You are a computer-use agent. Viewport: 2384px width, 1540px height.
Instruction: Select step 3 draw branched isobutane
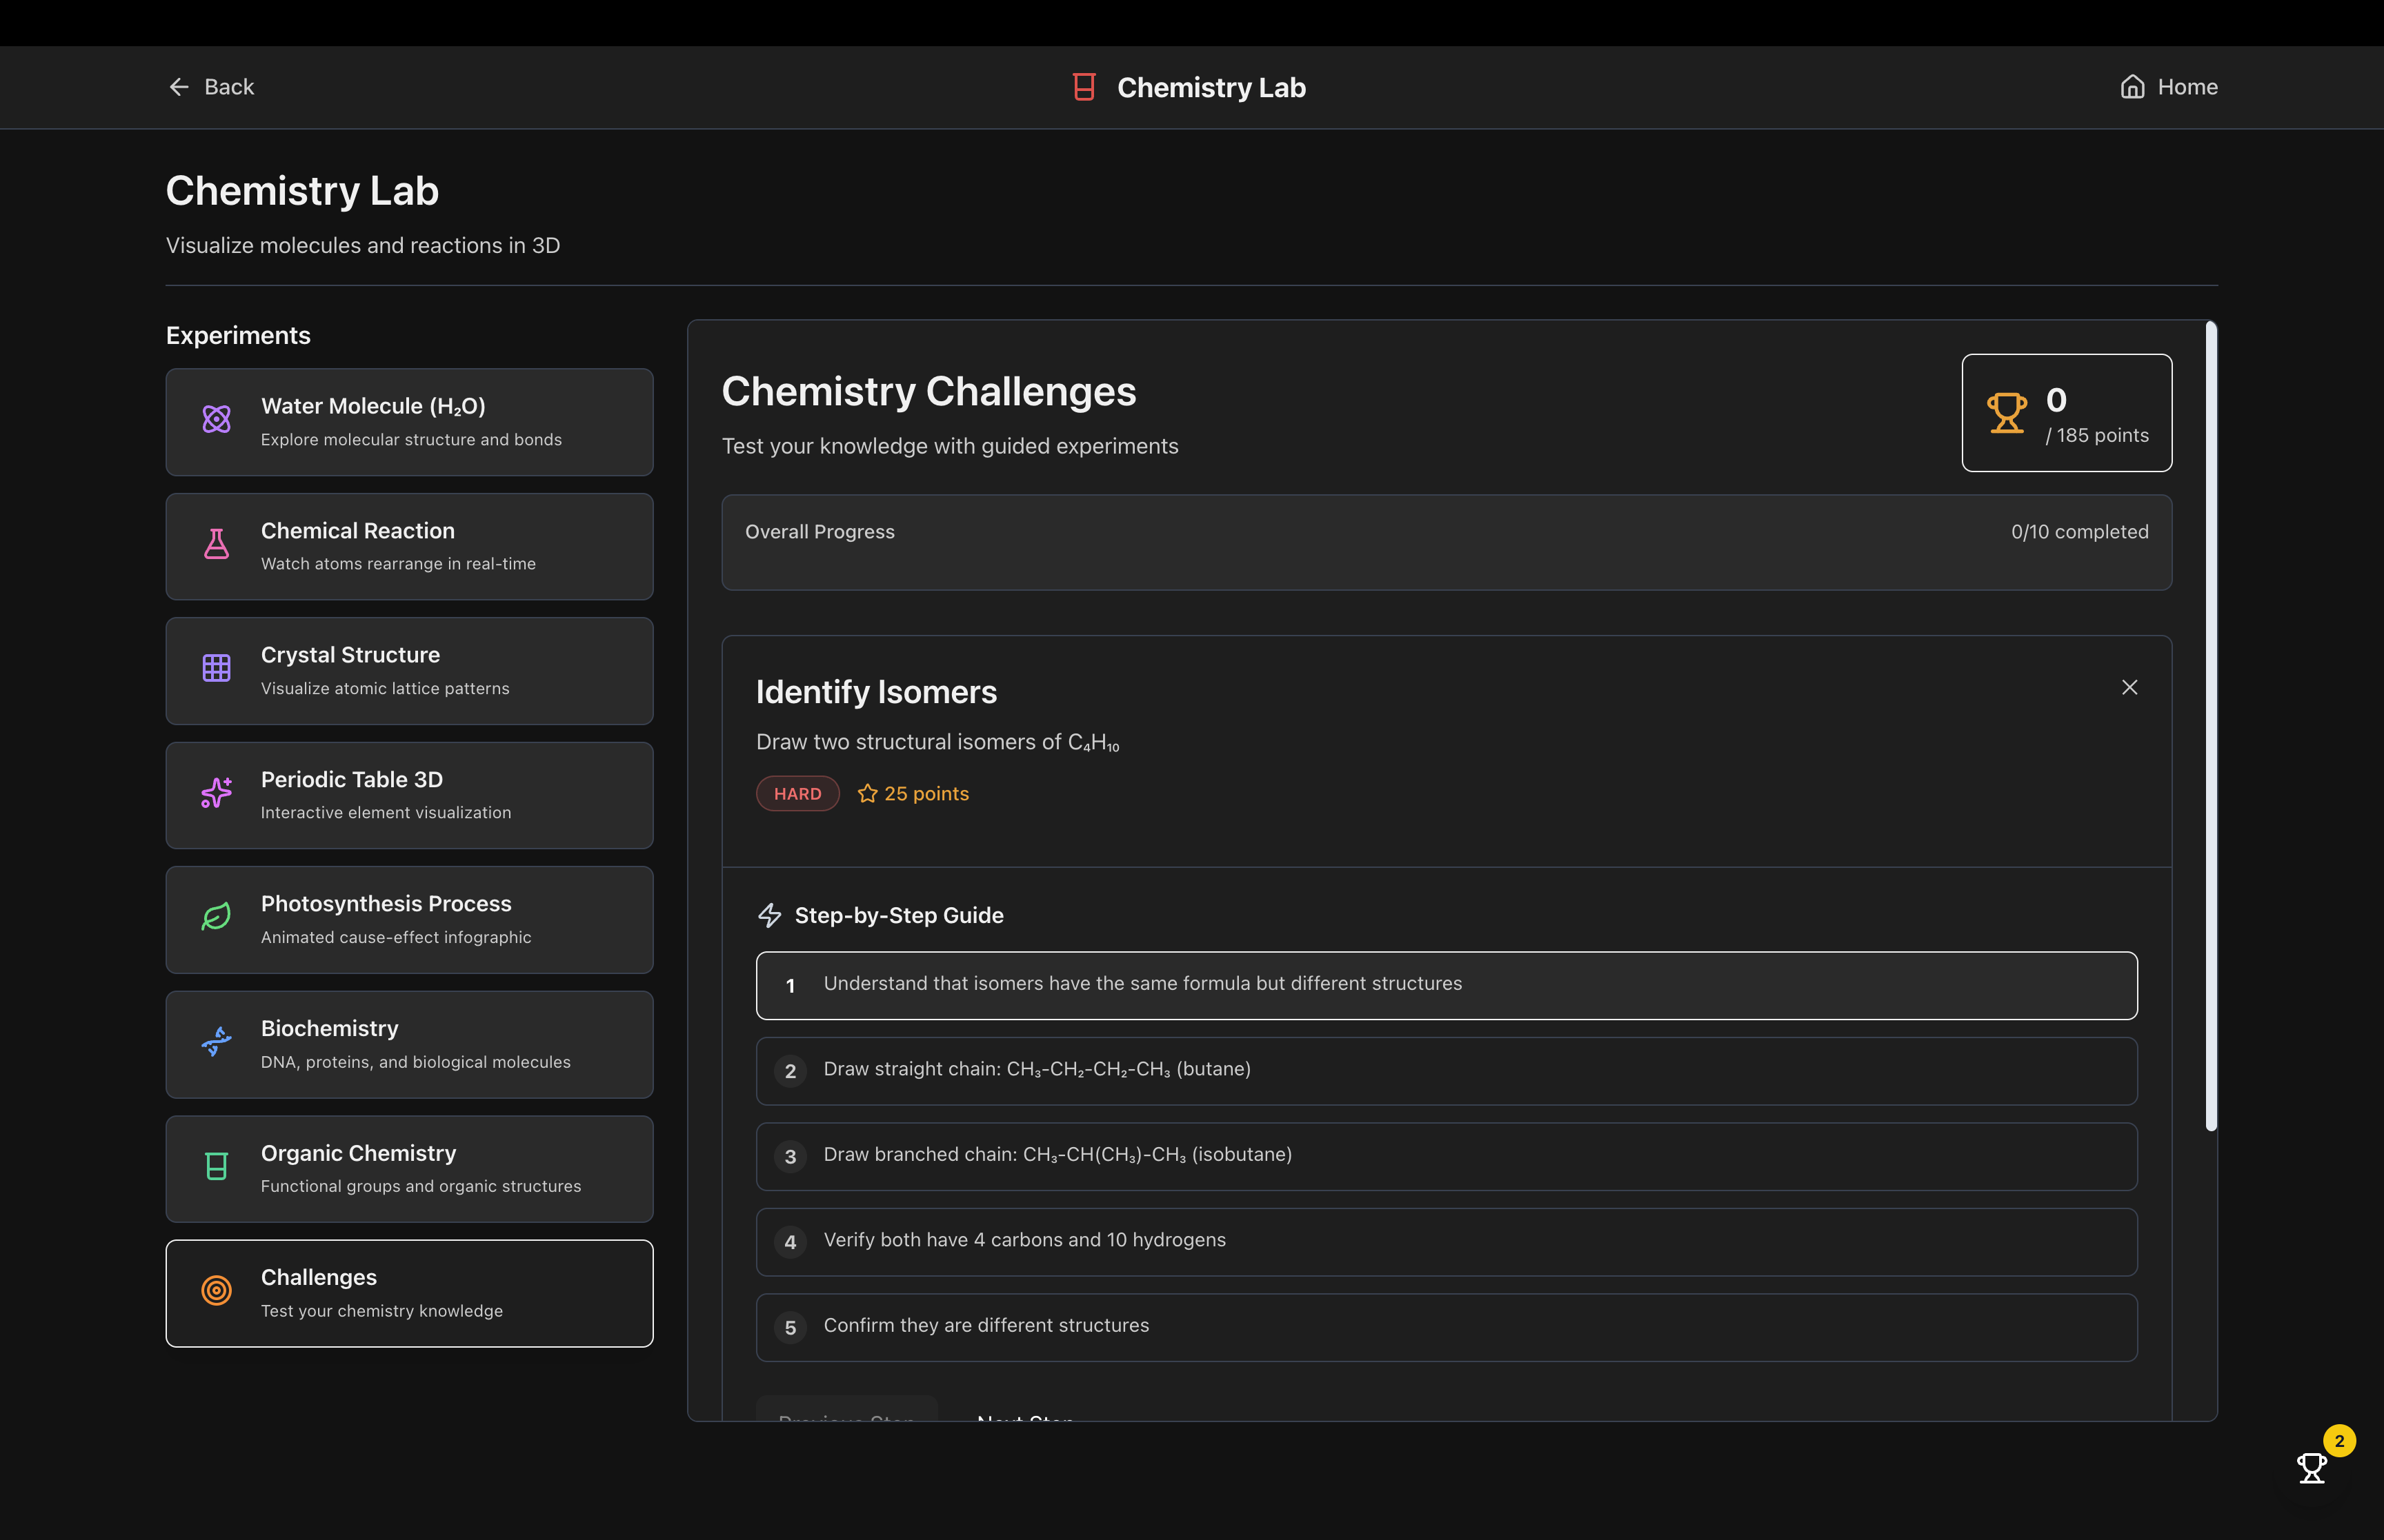coord(1446,1156)
